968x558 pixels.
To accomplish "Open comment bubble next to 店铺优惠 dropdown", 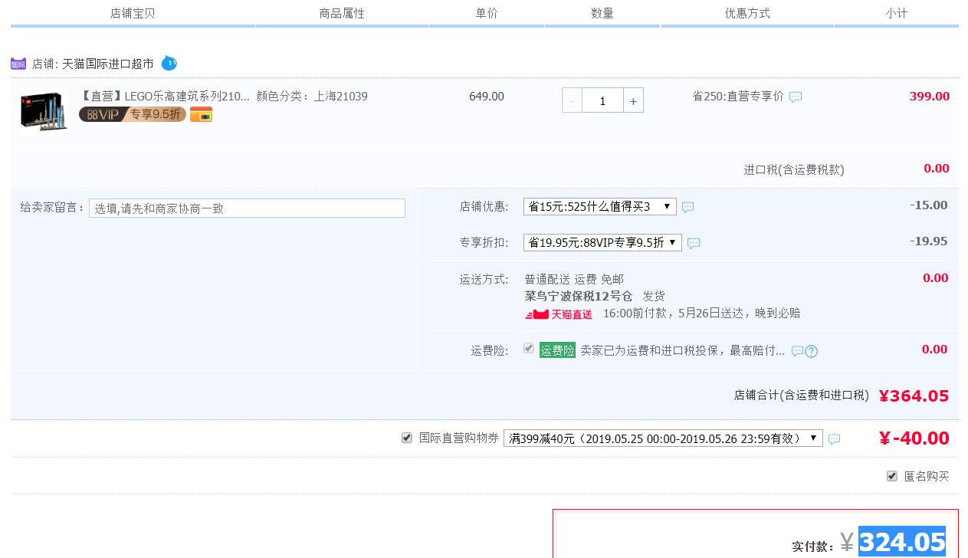I will tap(687, 207).
